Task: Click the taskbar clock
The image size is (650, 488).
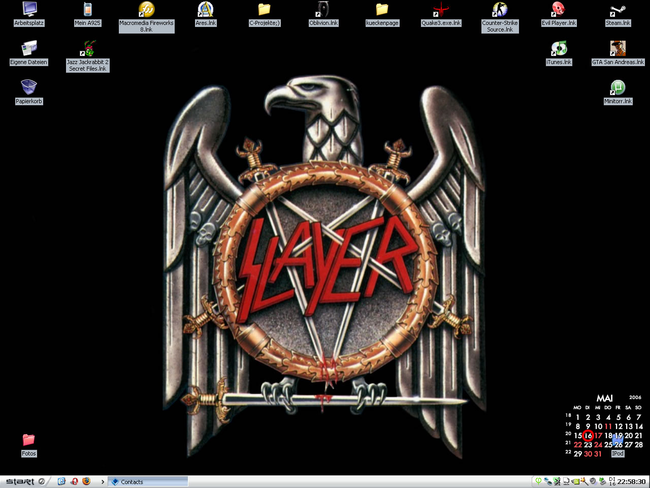Action: (631, 482)
